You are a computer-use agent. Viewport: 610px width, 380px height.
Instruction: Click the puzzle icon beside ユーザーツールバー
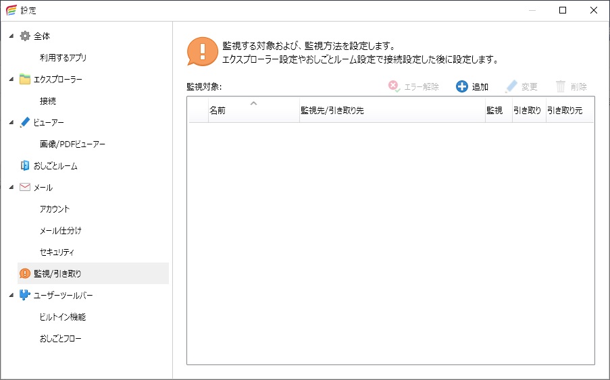[25, 295]
